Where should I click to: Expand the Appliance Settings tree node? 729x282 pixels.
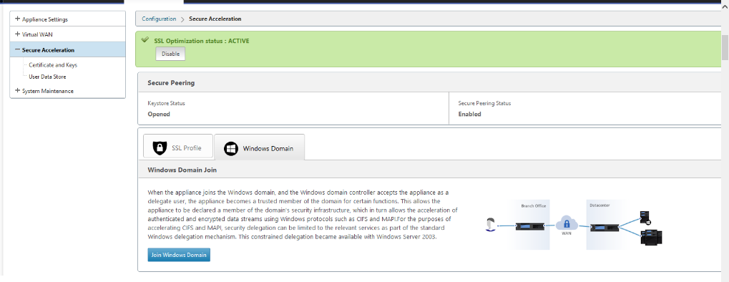coord(18,19)
